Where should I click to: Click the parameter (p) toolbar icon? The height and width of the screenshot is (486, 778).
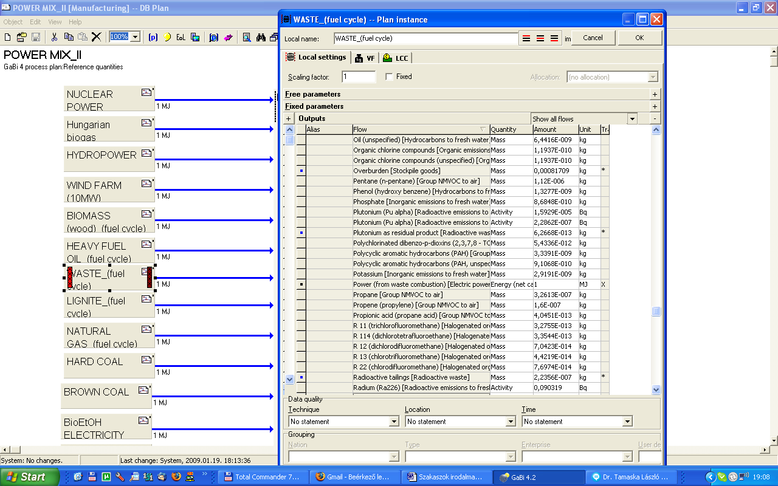[x=153, y=37]
